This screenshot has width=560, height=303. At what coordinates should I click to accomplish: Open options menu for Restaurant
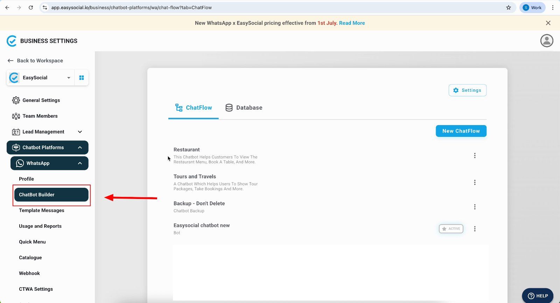coord(475,156)
